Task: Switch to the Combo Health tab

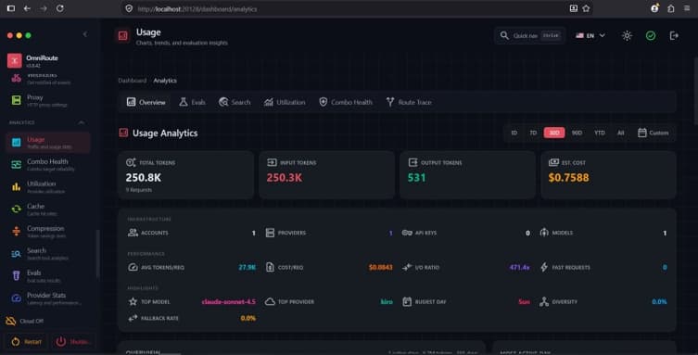Action: point(346,102)
